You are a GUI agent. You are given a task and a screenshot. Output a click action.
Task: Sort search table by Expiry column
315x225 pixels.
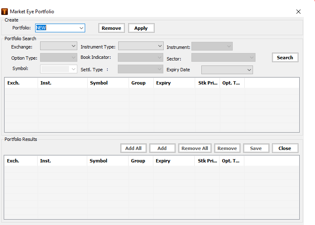pyautogui.click(x=174, y=83)
